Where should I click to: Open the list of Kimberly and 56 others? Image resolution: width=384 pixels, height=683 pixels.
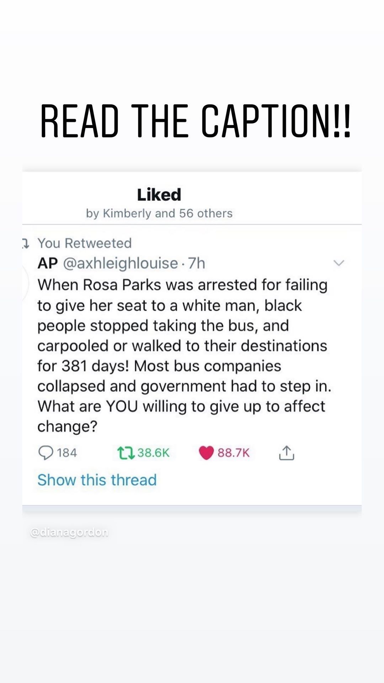159,213
